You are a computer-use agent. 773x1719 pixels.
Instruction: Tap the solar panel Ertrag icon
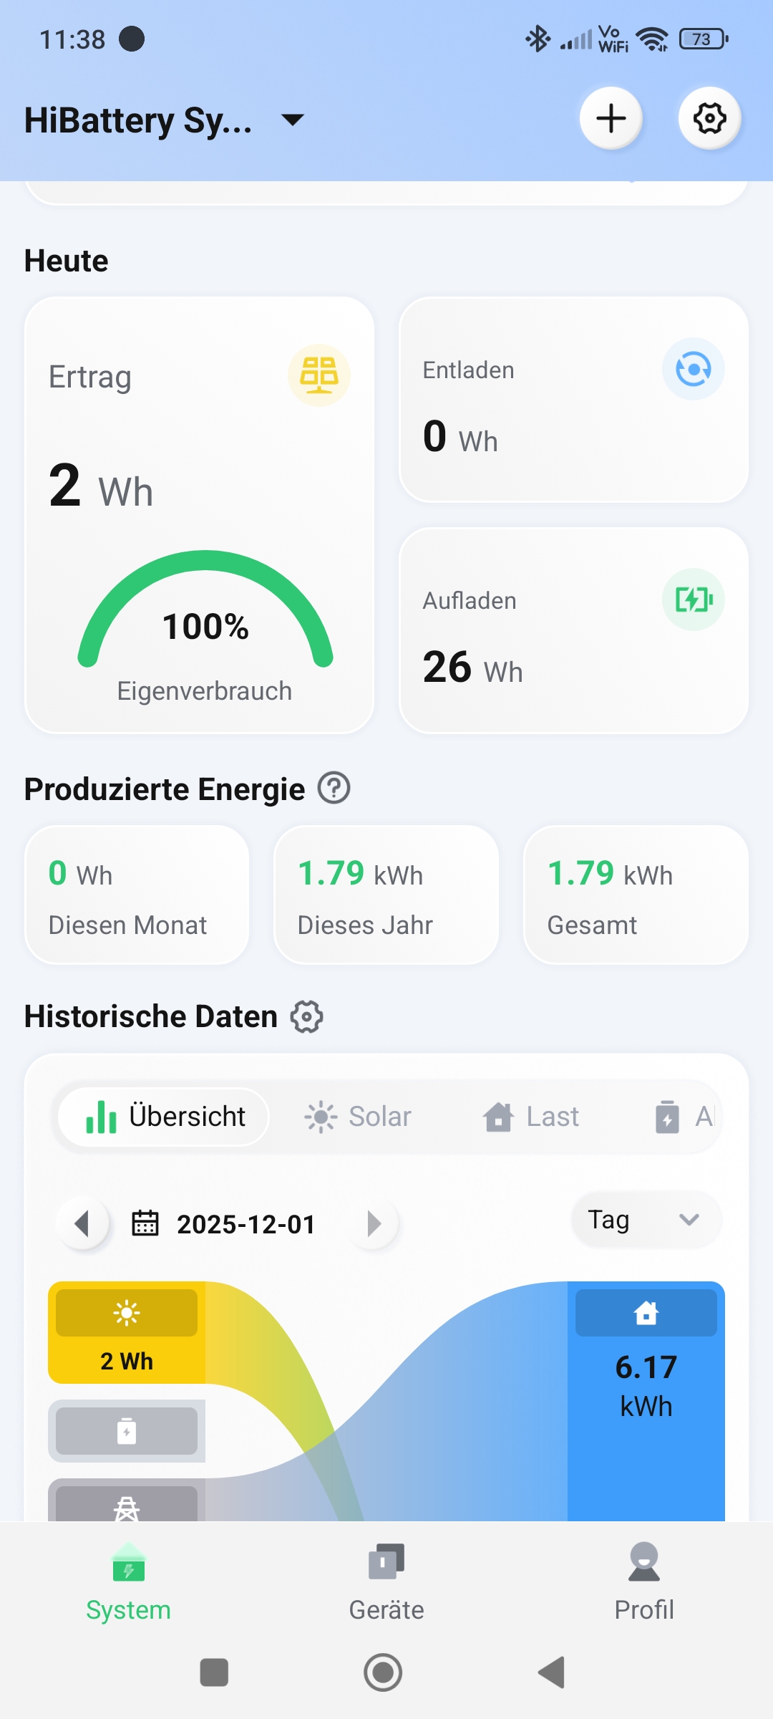point(319,375)
